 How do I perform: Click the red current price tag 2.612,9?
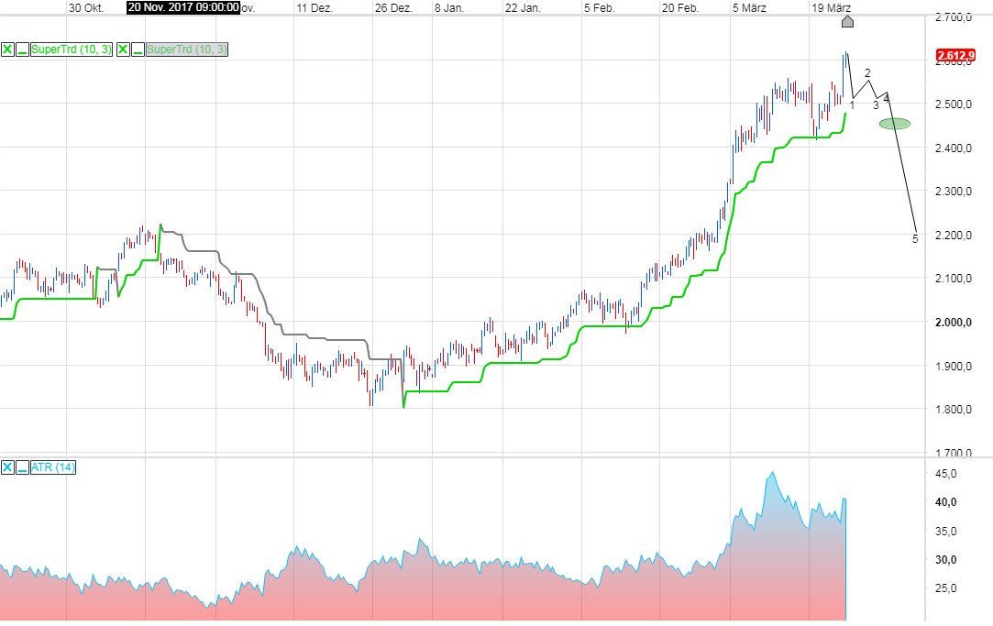pos(956,55)
